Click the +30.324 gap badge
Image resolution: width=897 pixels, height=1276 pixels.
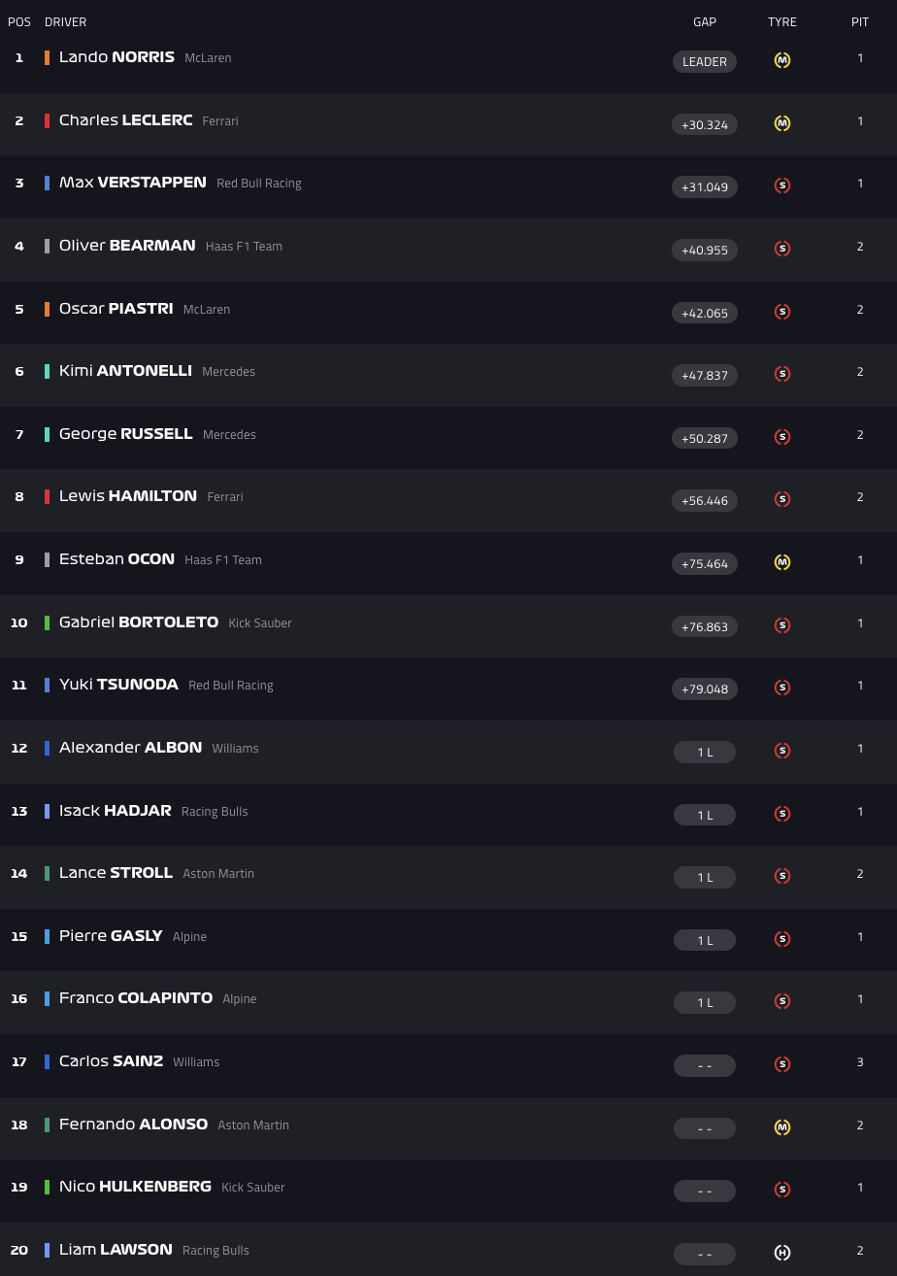coord(705,124)
